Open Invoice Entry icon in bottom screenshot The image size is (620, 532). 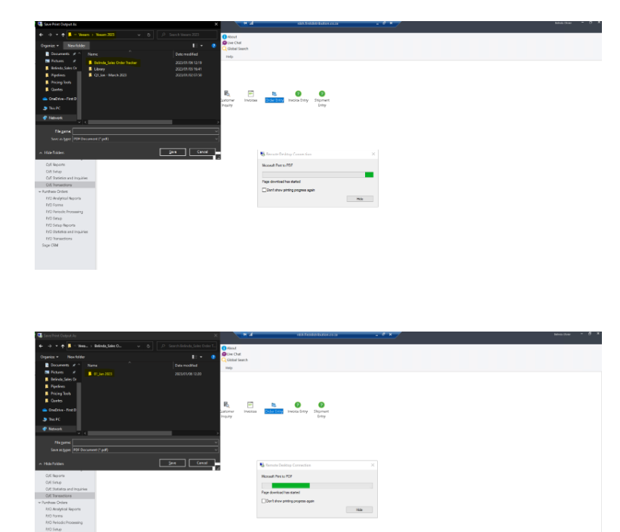298,408
